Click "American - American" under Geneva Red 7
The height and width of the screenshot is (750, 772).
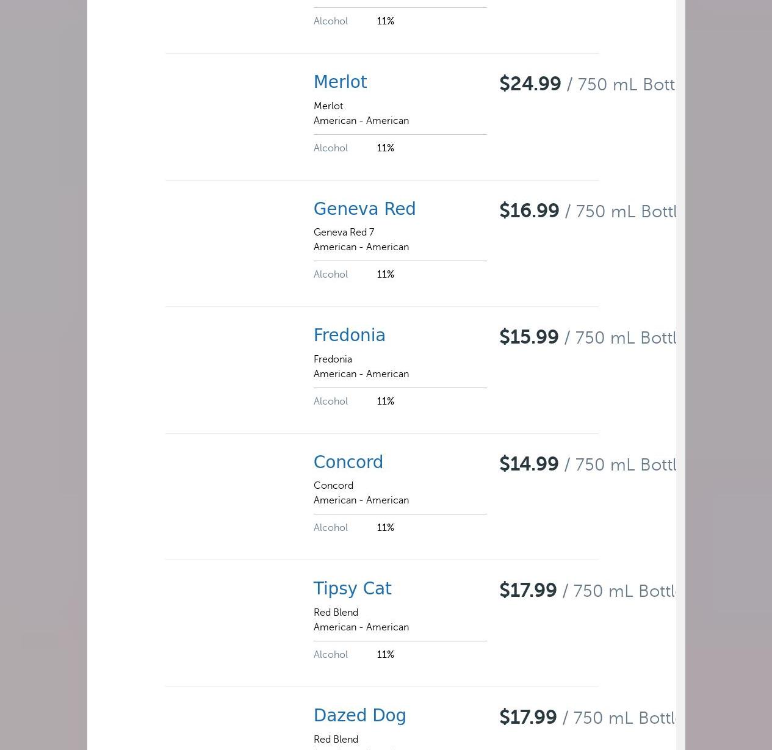pyautogui.click(x=361, y=247)
